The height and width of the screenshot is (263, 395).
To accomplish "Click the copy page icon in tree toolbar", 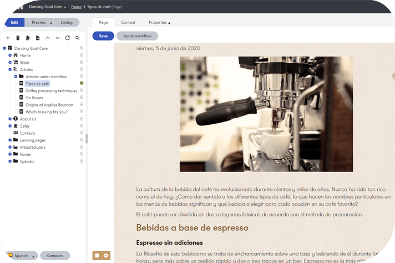I will [x=28, y=38].
